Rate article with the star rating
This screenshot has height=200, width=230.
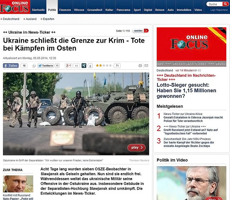pos(104,65)
